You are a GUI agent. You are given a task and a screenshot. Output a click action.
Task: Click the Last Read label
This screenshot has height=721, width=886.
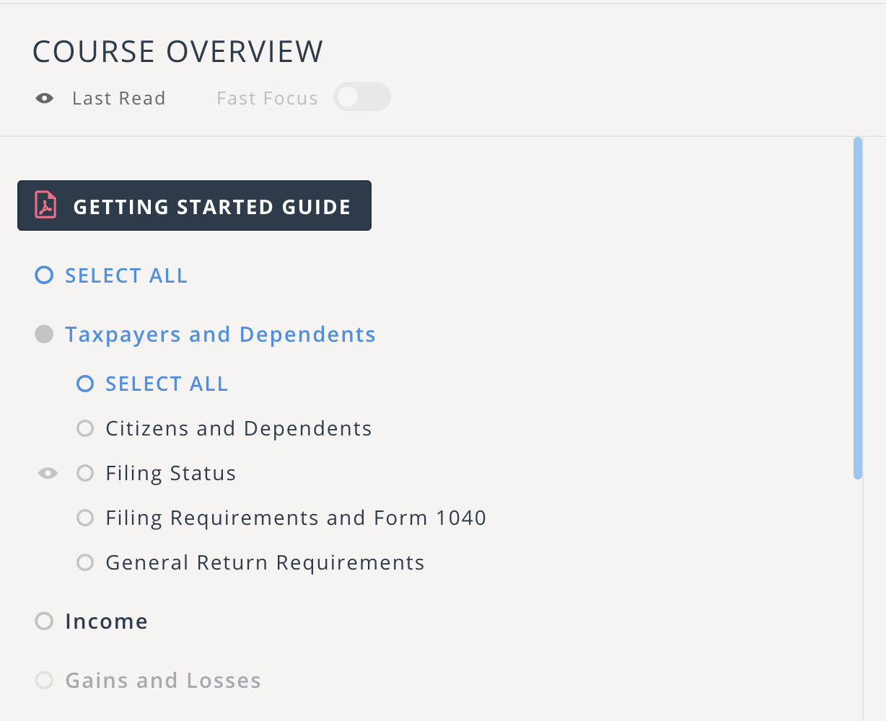coord(118,97)
